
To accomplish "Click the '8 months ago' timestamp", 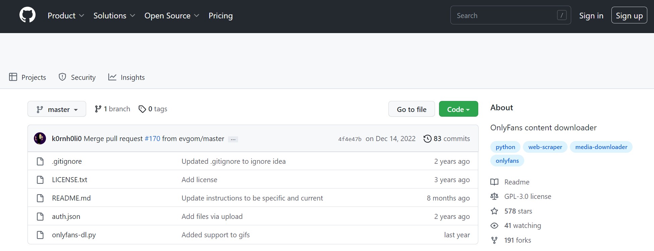I will [x=448, y=198].
